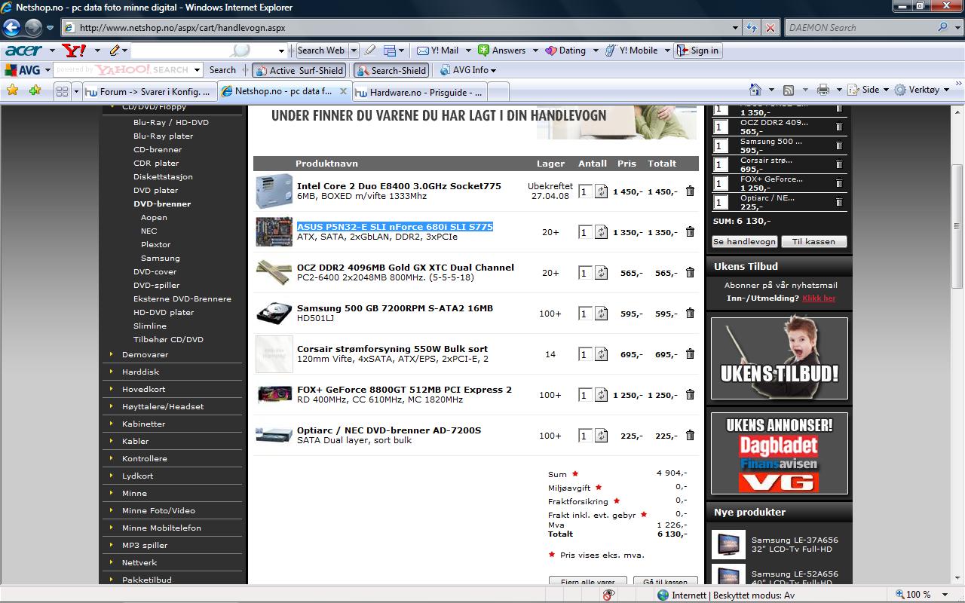Click the browser Back arrow button
Screen dimensions: 965x603
pos(12,28)
